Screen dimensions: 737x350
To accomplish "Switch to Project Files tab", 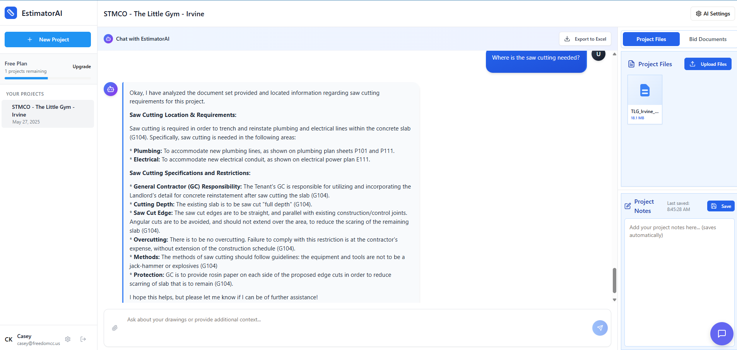I will point(651,39).
